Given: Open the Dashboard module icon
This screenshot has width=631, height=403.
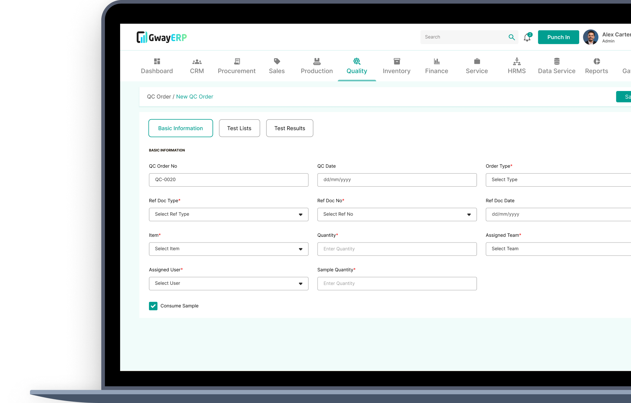Looking at the screenshot, I should tap(157, 61).
